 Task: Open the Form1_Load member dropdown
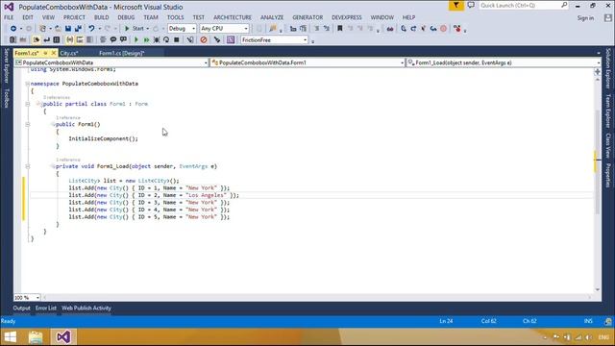click(504, 62)
